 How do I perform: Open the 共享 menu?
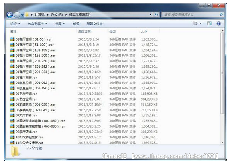click(60, 24)
